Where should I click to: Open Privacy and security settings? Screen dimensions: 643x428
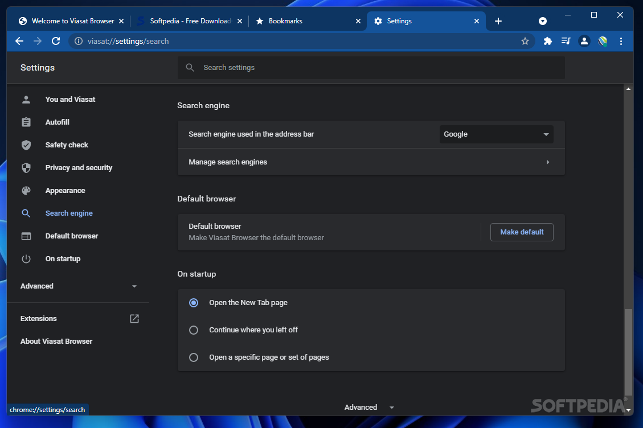pos(79,168)
